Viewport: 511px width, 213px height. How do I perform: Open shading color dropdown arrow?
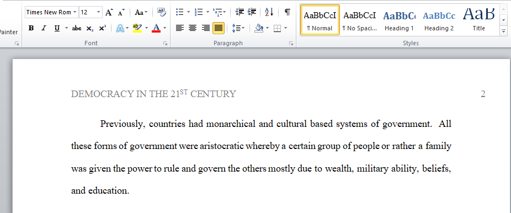pos(268,28)
